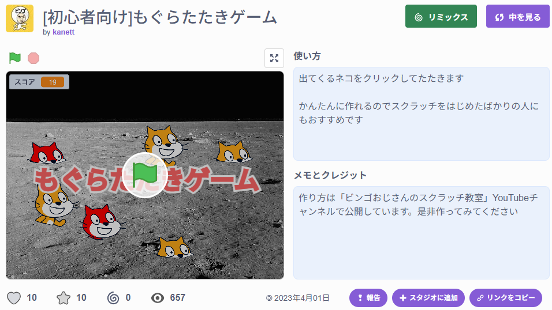Love this project with the heart icon
The width and height of the screenshot is (552, 310).
point(14,298)
